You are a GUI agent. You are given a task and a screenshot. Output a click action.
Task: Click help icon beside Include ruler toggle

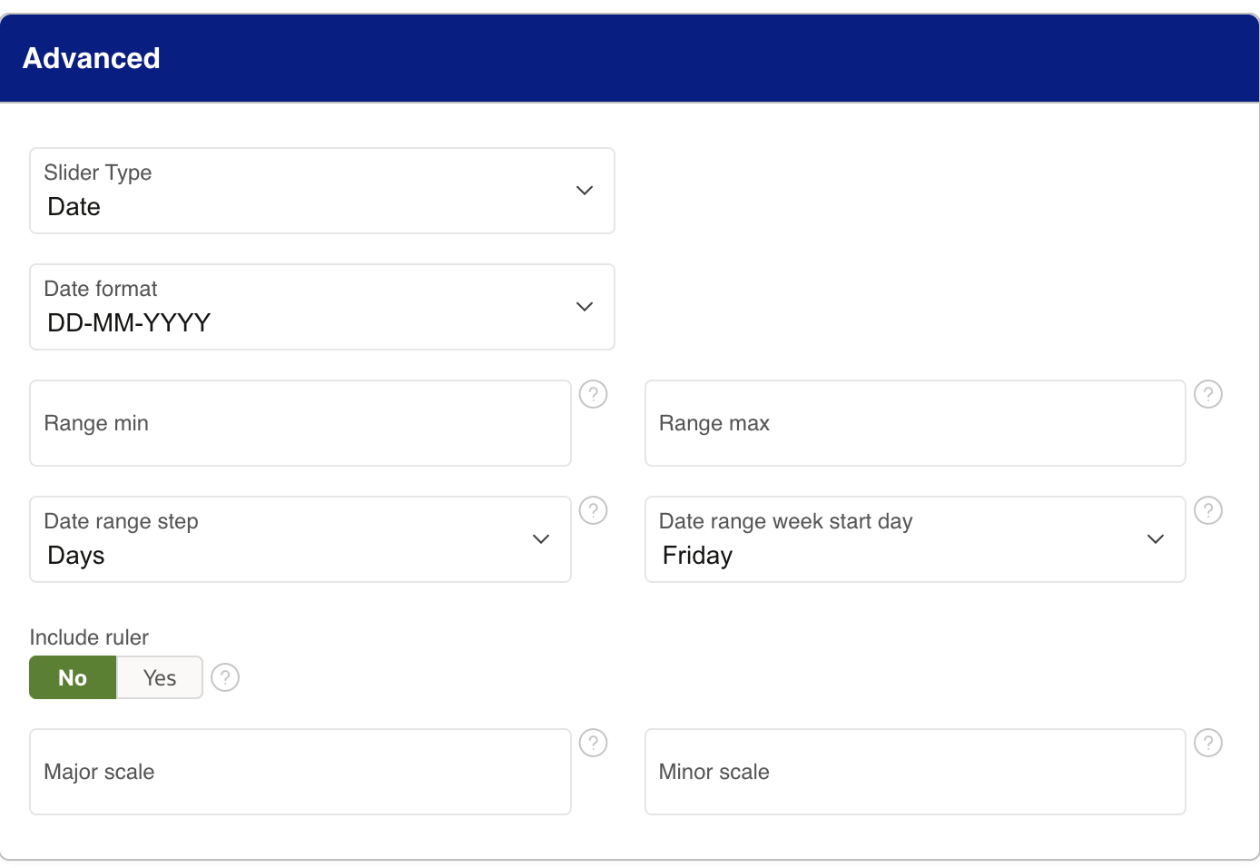[x=225, y=677]
